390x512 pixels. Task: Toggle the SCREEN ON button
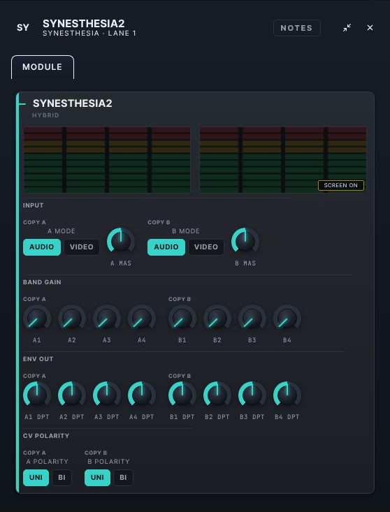[x=340, y=185]
